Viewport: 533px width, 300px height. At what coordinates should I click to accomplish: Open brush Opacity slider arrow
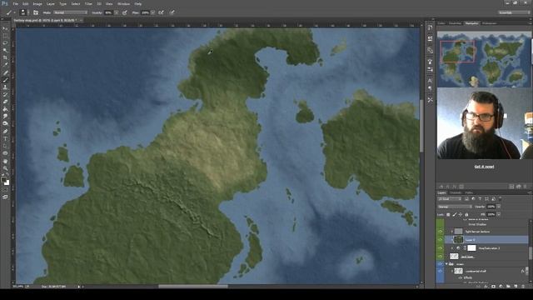117,12
